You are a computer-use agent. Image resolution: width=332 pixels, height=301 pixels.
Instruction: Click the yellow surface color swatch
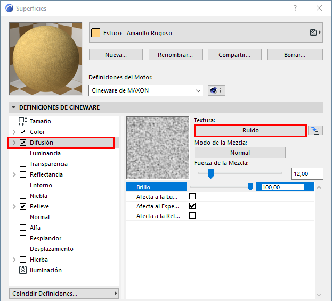click(95, 33)
